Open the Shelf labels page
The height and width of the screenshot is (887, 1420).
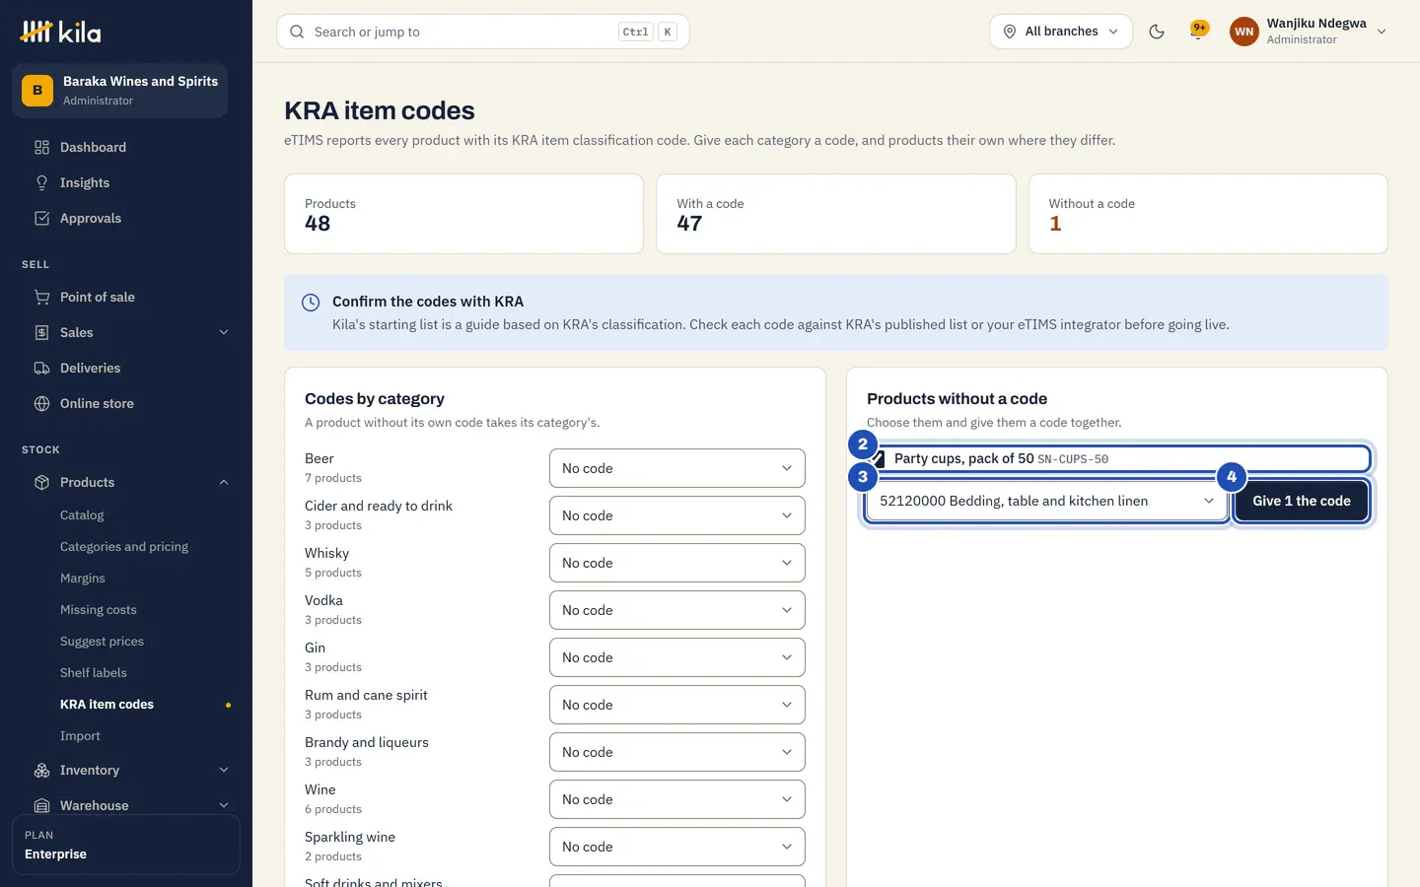pyautogui.click(x=94, y=673)
